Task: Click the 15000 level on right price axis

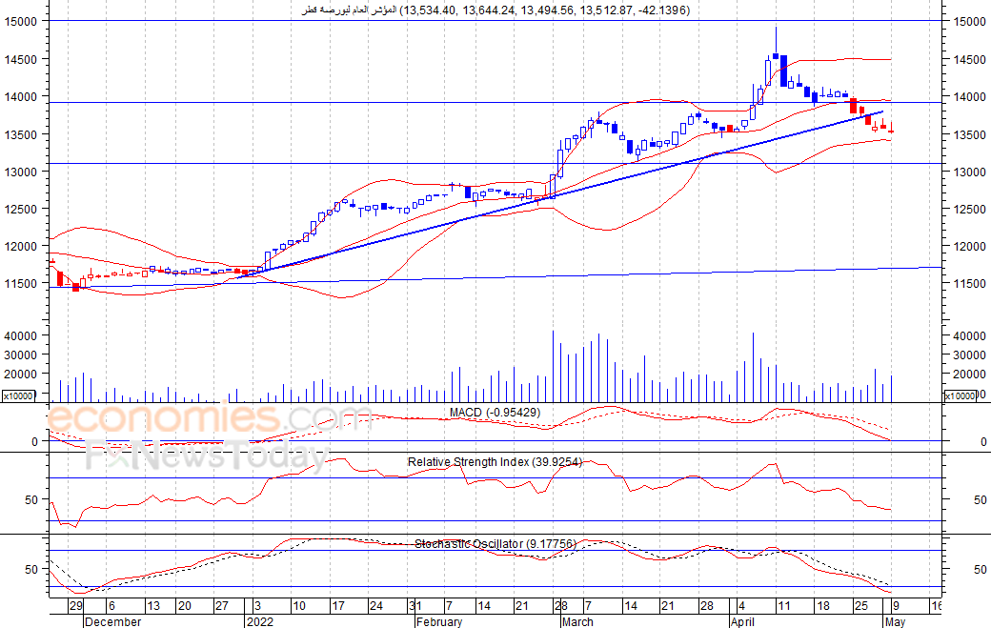Action: tap(969, 22)
